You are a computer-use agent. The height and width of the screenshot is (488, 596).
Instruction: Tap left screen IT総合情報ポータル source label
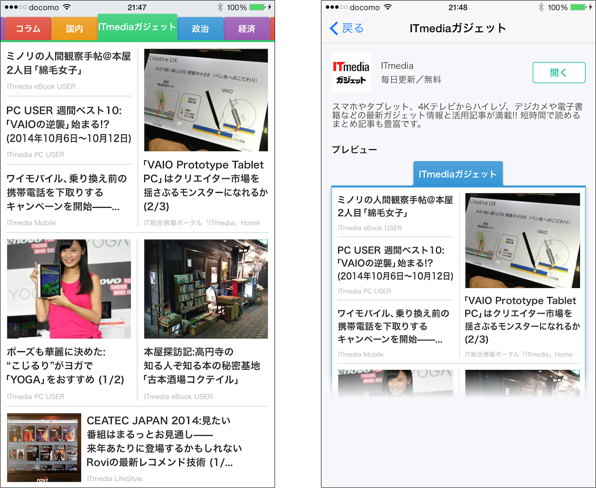click(x=202, y=223)
